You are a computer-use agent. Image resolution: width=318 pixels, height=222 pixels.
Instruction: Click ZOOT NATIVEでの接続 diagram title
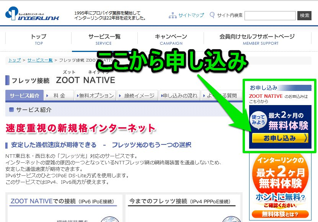click(x=63, y=201)
